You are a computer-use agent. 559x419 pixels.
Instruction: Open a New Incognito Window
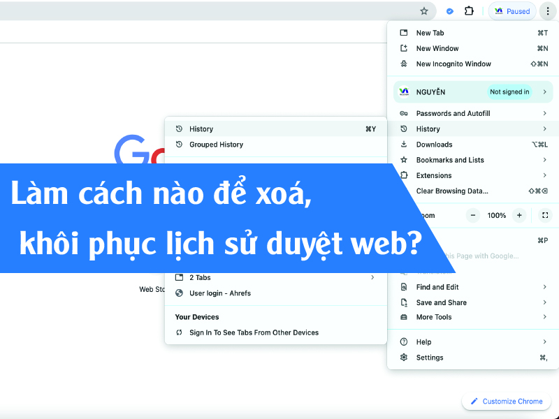(x=473, y=64)
